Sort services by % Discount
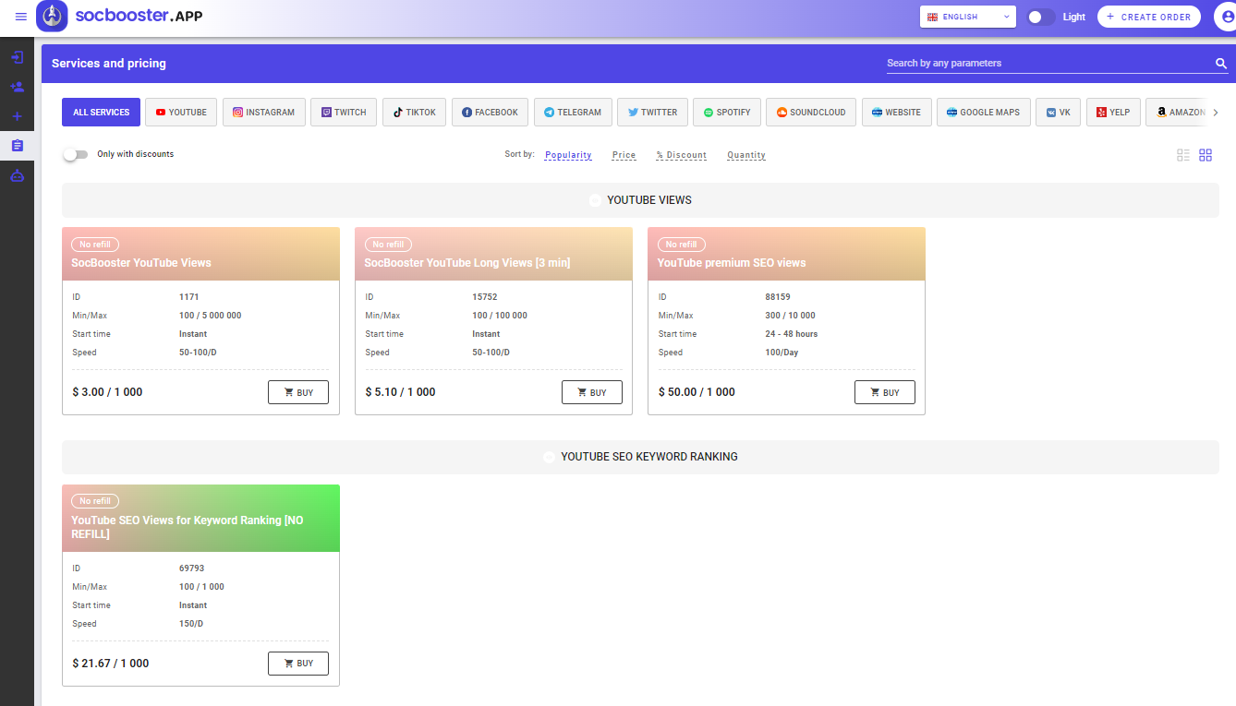Screen dimensions: 1236x706 click(x=682, y=155)
